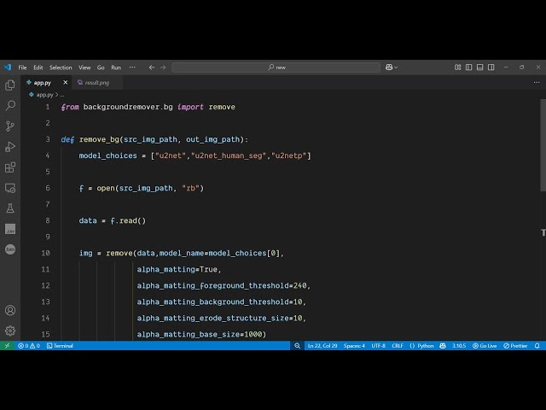Screen dimensions: 546x410
Task: Change encoding via UTF-8
Action: [x=379, y=345]
